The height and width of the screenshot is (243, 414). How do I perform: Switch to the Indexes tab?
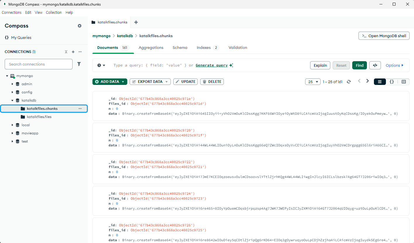point(208,47)
